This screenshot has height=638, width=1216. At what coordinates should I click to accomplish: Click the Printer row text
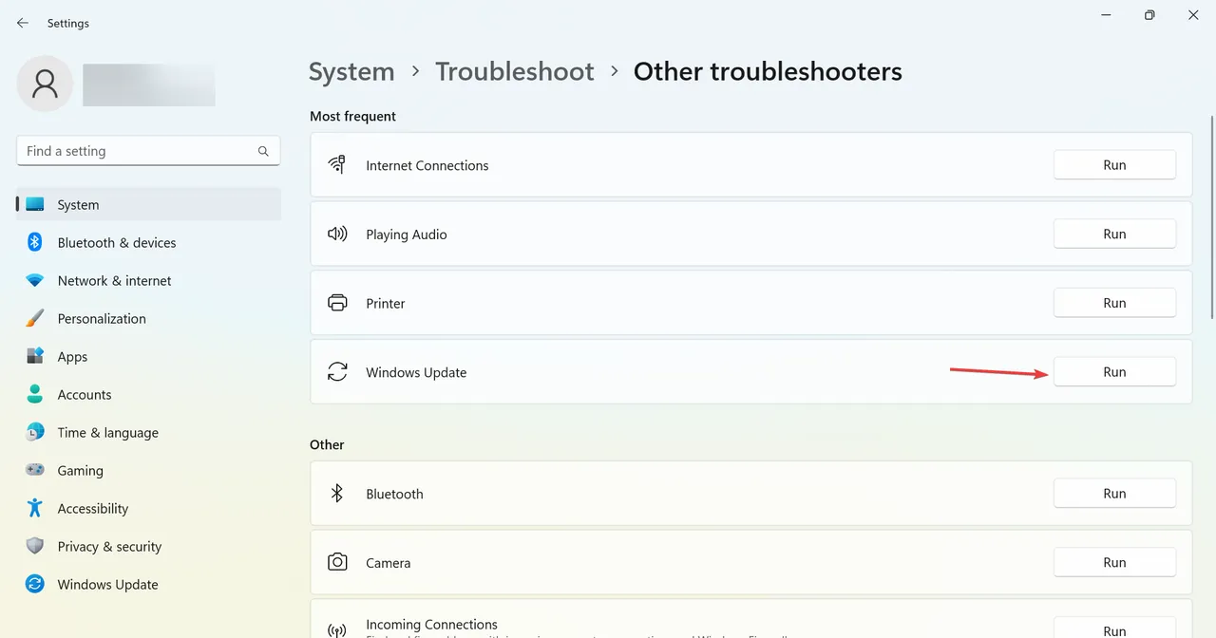tap(386, 303)
